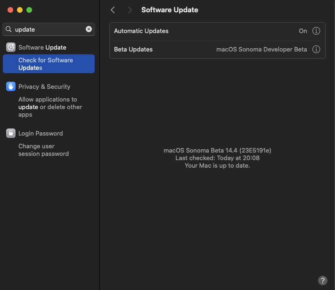Click the Software Update gear icon in sidebar

click(x=11, y=47)
